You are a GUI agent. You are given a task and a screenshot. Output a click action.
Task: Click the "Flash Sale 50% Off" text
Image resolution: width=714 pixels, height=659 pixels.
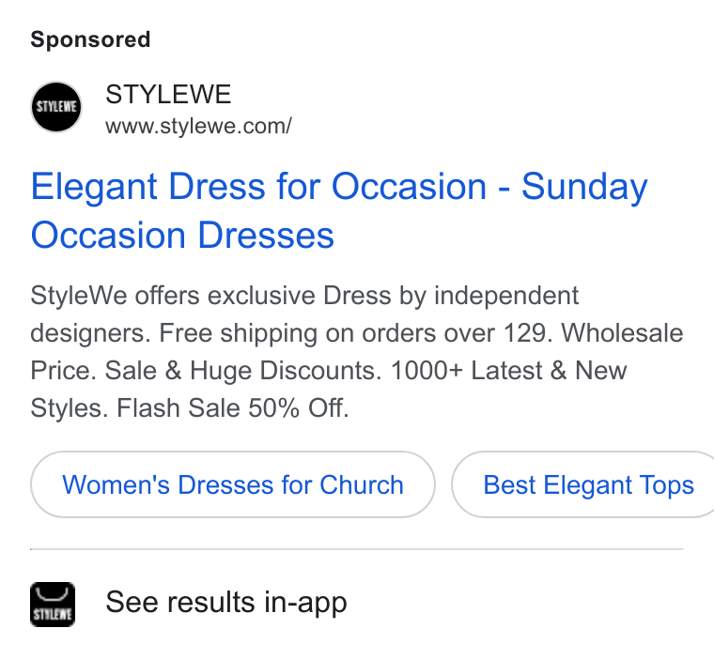[232, 407]
